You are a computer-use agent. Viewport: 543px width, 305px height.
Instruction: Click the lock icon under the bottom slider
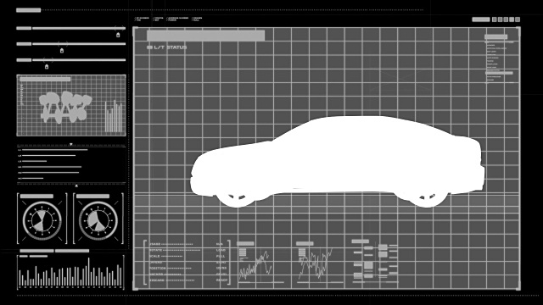(47, 67)
